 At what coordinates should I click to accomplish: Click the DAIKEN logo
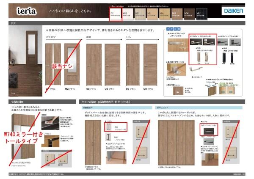(233, 11)
